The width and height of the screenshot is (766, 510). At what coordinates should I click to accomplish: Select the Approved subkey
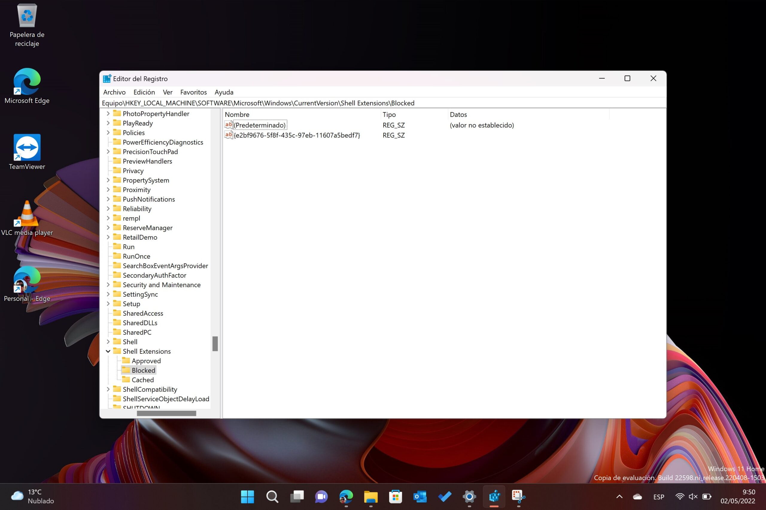pos(146,361)
